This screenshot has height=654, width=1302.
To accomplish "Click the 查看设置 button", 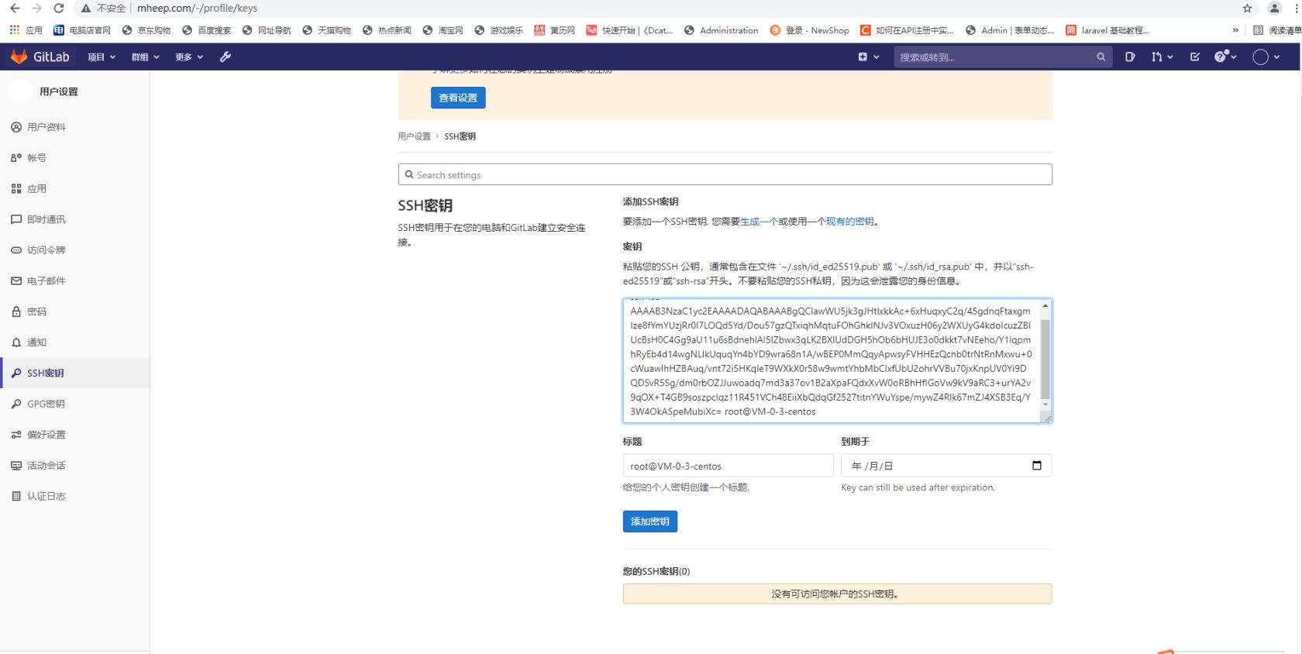I will [x=458, y=98].
